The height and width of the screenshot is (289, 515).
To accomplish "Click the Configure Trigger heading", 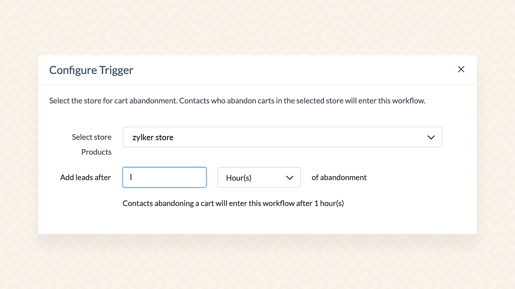I will coord(91,70).
